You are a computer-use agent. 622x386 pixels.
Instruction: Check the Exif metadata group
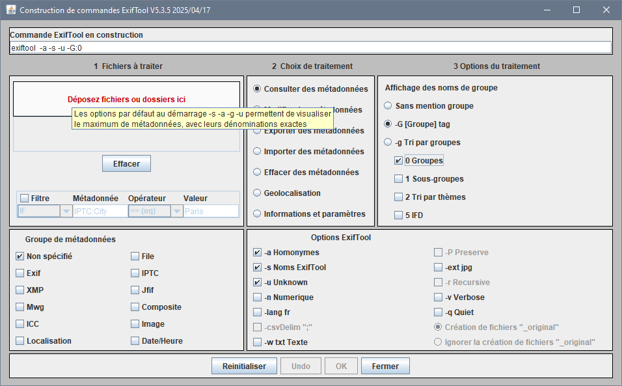pos(20,273)
